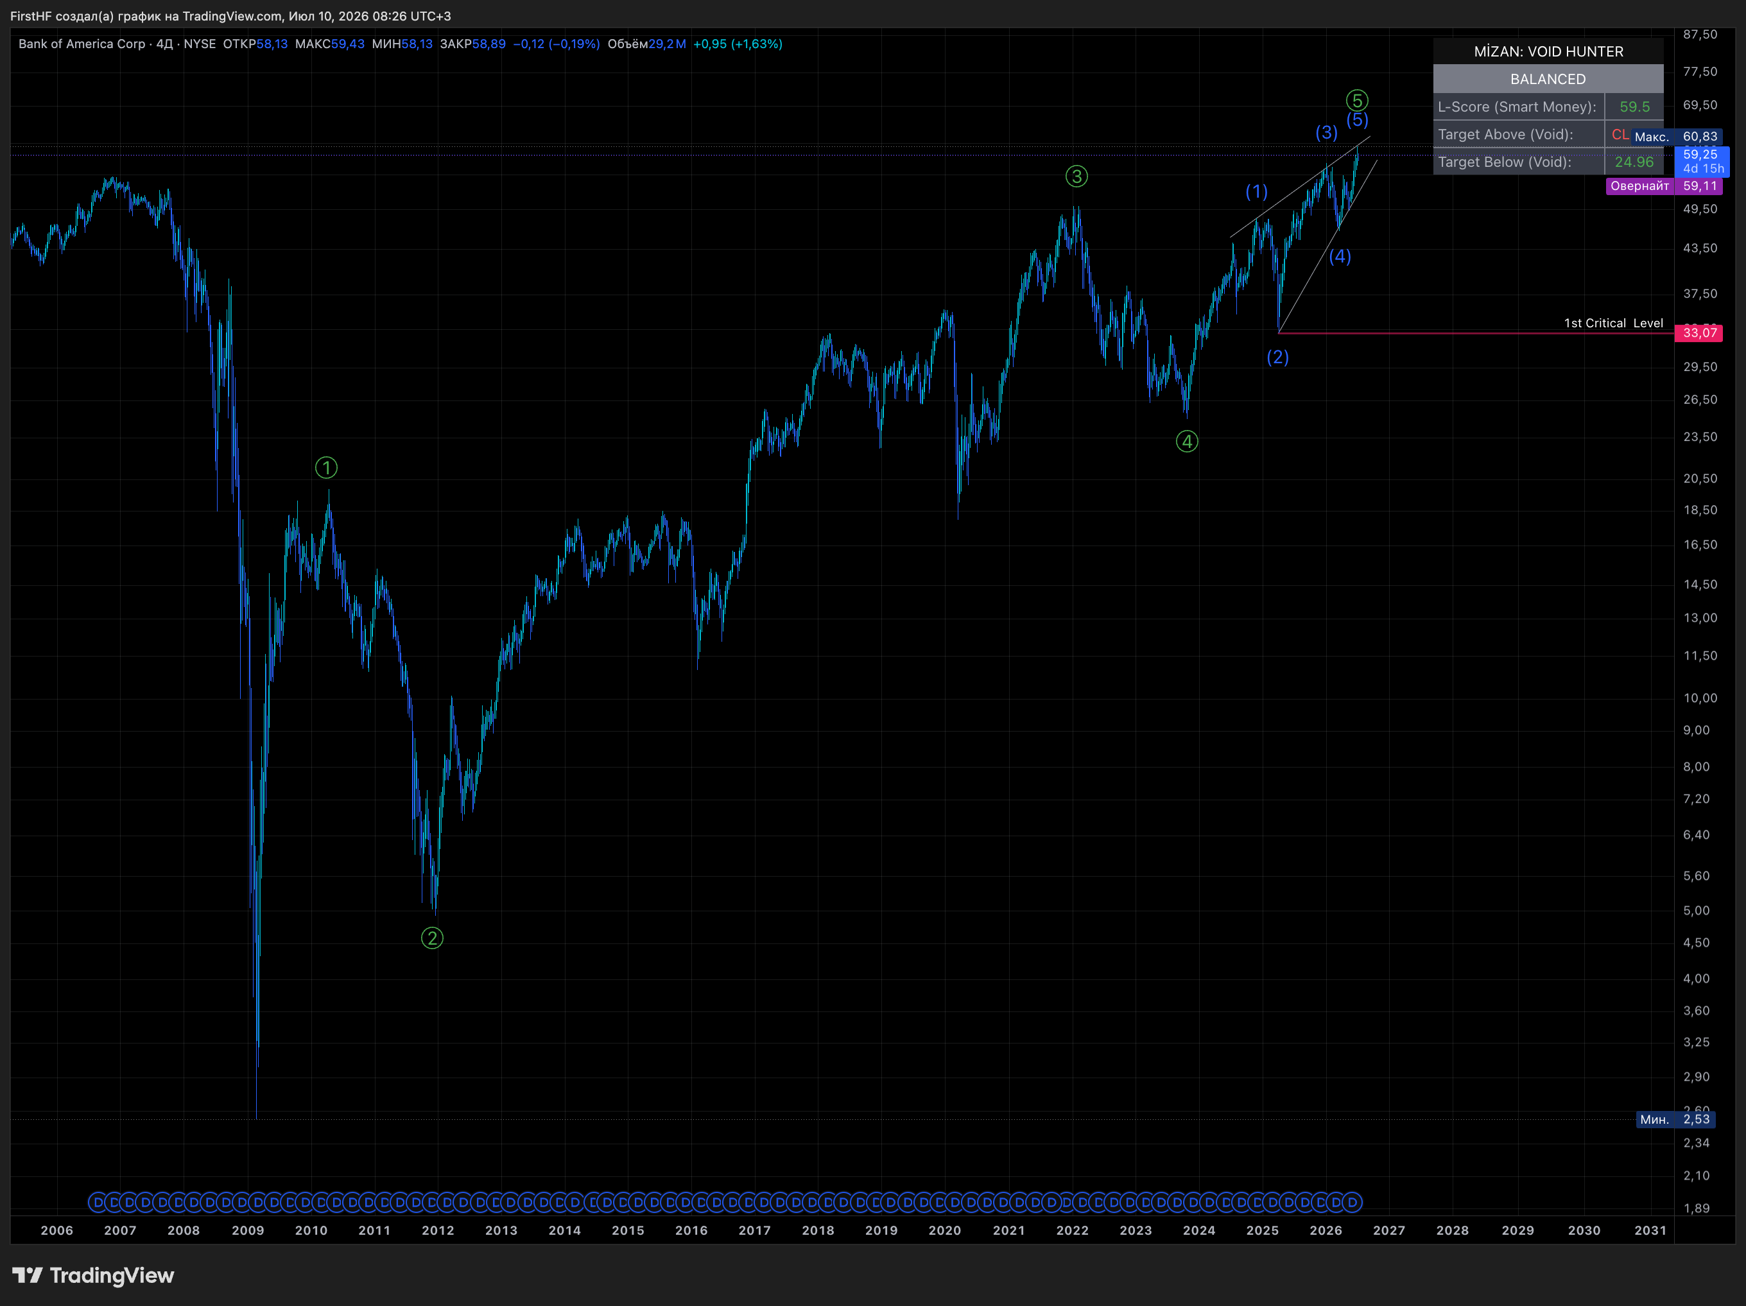Viewport: 1746px width, 1306px height.
Task: Open the TradingView logo at bottom left
Action: [93, 1275]
